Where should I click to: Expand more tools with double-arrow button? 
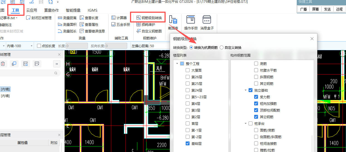[x=57, y=64]
